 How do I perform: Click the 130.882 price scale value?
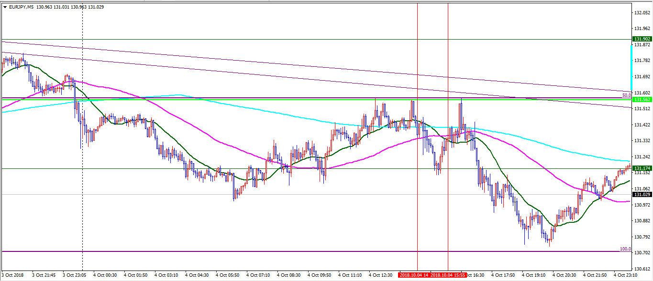click(x=642, y=221)
